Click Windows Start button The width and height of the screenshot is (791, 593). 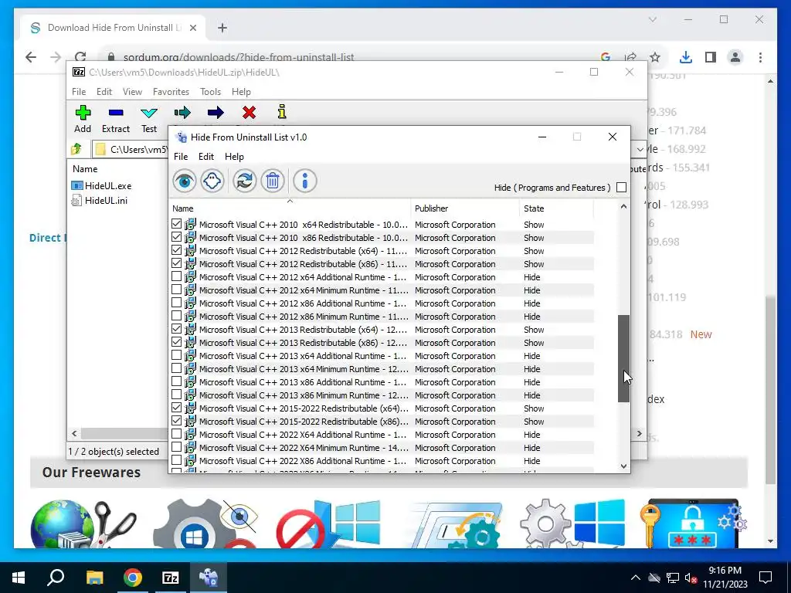point(19,578)
